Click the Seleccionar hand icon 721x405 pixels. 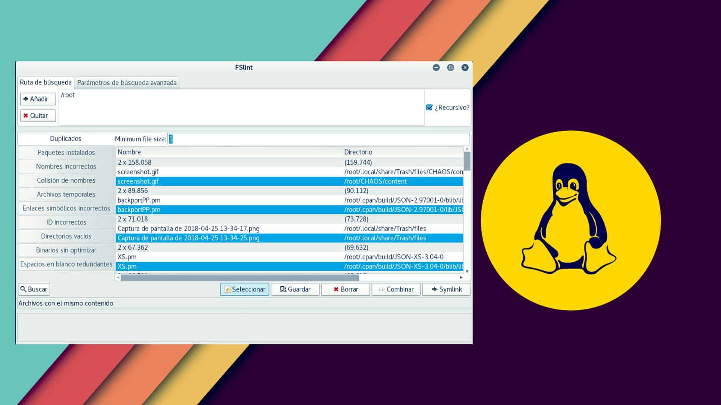[x=228, y=289]
